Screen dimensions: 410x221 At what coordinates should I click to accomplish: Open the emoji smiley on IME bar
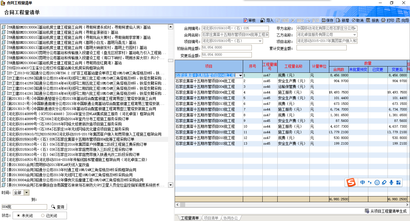click(x=377, y=182)
